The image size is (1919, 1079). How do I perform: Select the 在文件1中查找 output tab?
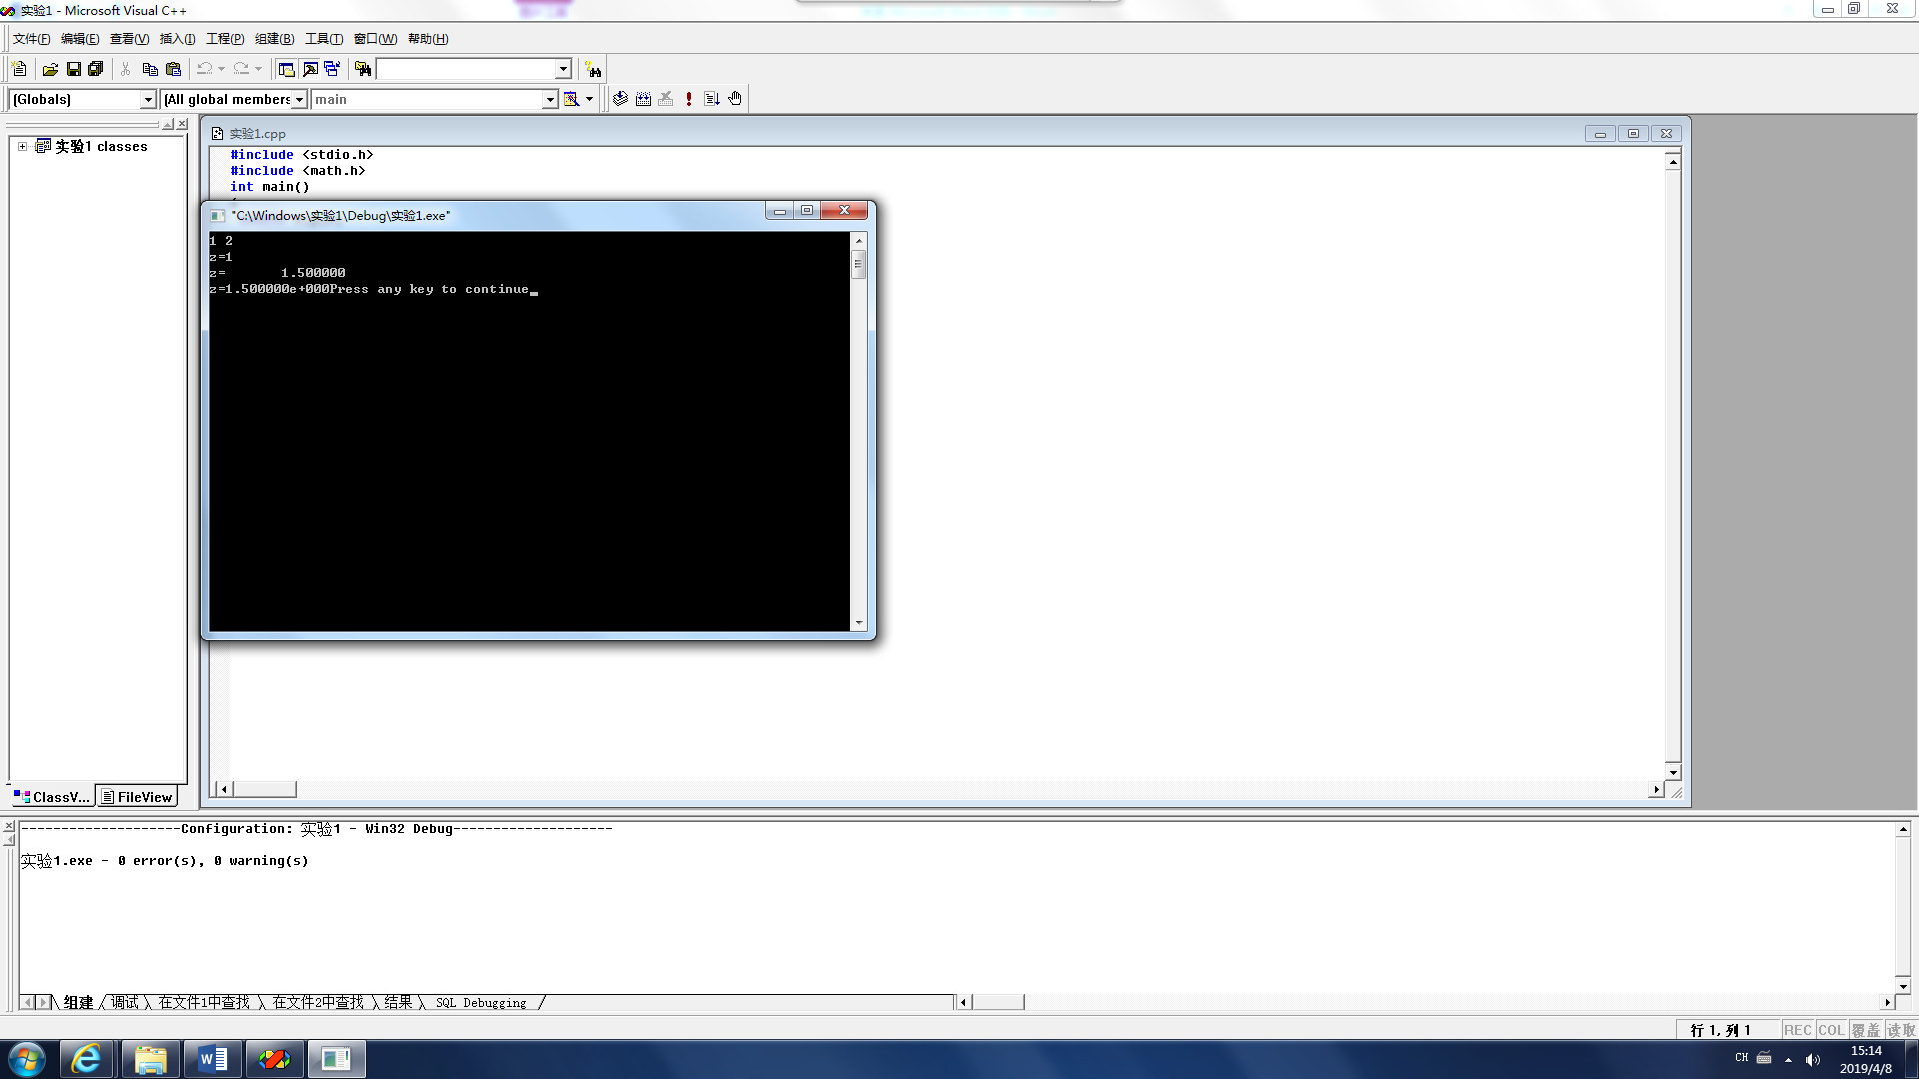pyautogui.click(x=204, y=1002)
